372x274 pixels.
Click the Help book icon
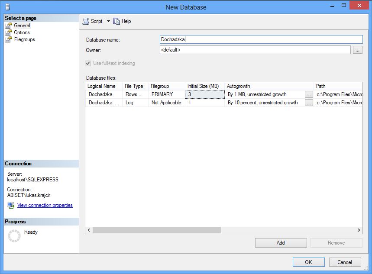point(116,21)
